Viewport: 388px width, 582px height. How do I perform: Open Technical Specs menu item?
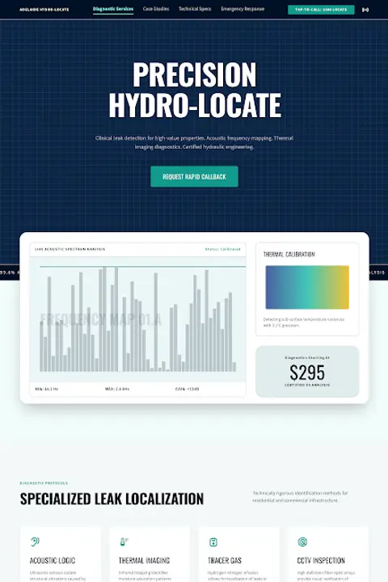coord(195,9)
